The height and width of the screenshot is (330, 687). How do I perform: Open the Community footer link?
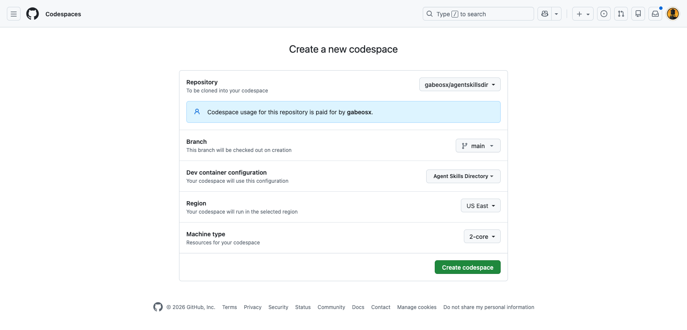(x=332, y=307)
